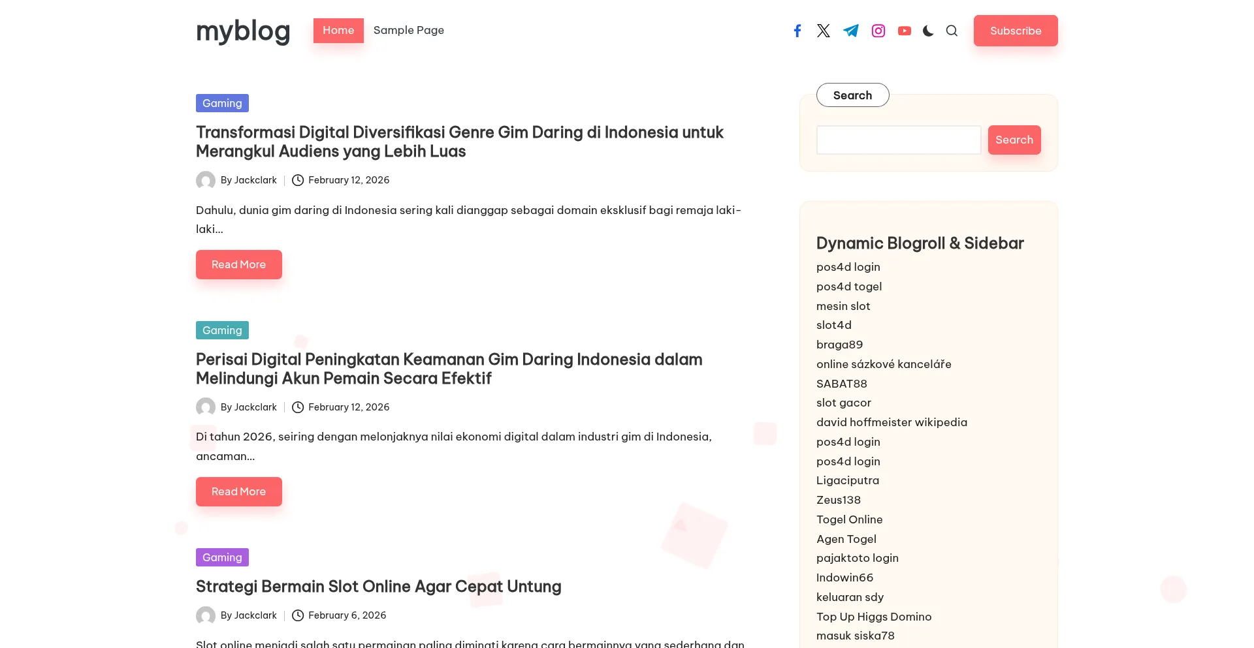Open Gaming category above Perisai Digital post
1254x648 pixels.
click(x=222, y=330)
